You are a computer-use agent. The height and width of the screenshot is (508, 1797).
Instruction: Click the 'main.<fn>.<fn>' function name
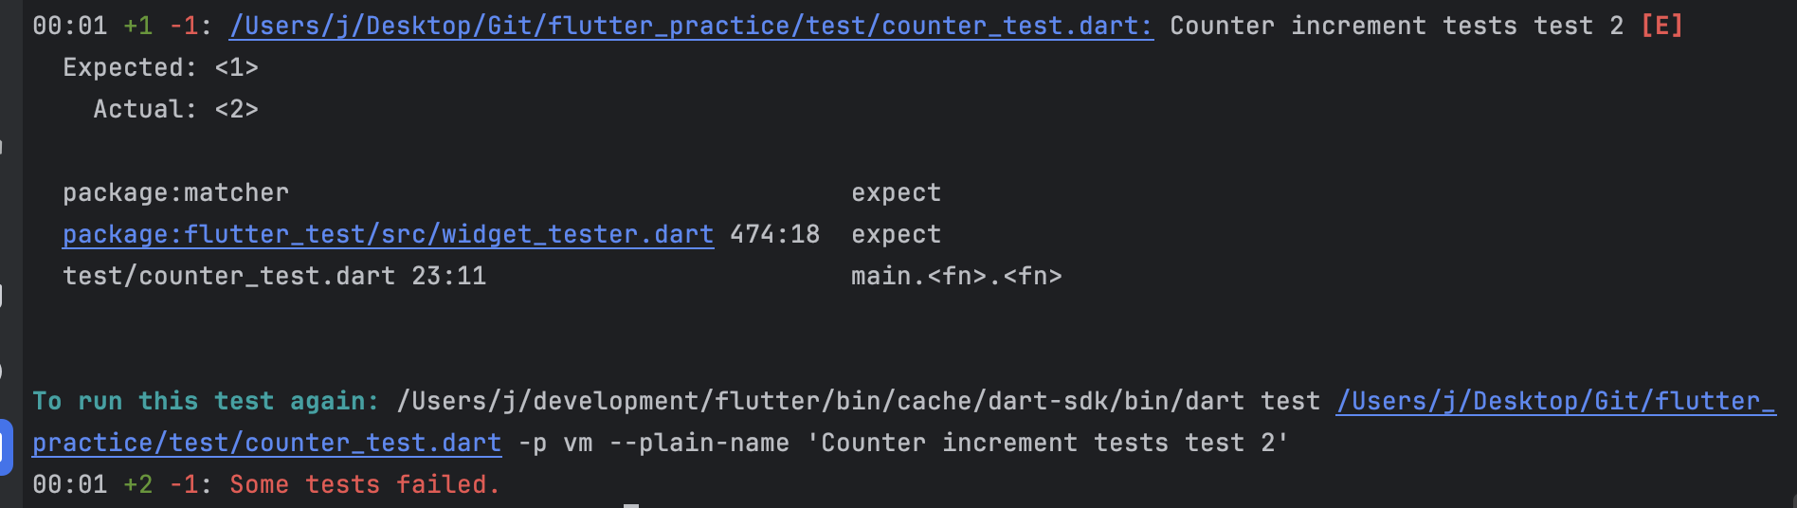[956, 276]
